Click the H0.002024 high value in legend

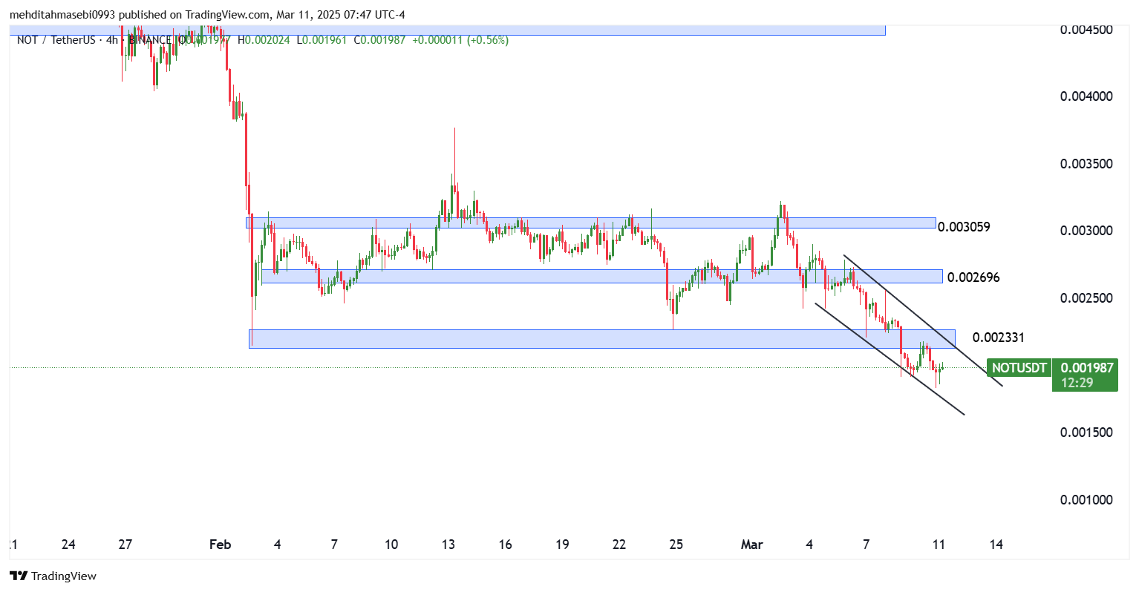tap(264, 40)
